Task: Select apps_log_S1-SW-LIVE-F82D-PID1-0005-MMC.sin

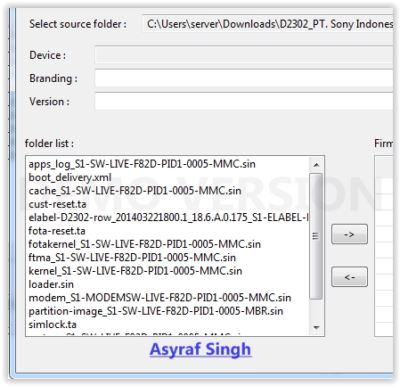Action: click(x=142, y=164)
